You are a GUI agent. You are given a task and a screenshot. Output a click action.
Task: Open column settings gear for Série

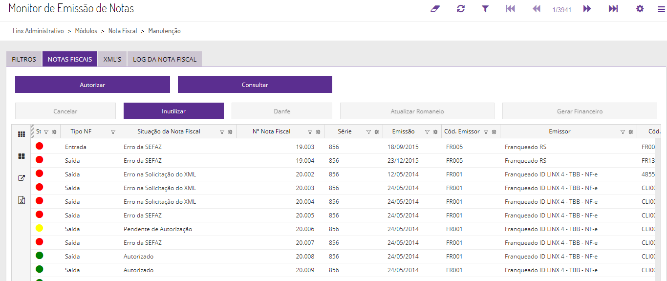click(377, 132)
